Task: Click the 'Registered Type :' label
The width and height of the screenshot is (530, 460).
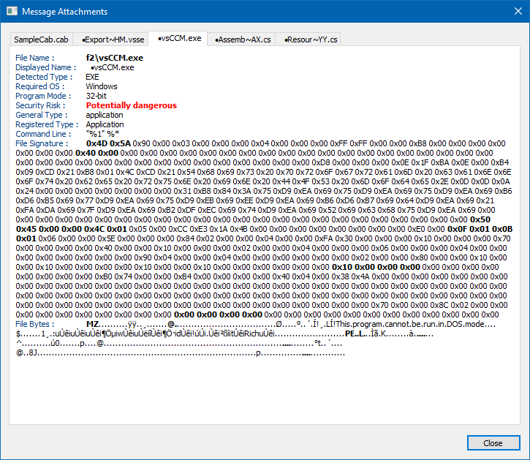Action: click(x=47, y=124)
